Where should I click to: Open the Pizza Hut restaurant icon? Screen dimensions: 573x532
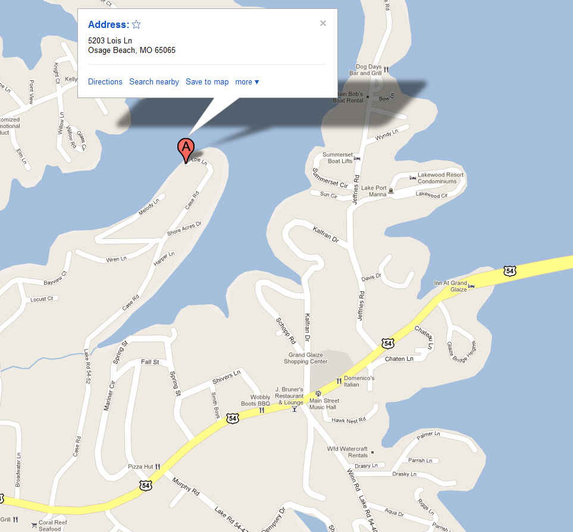(x=158, y=466)
